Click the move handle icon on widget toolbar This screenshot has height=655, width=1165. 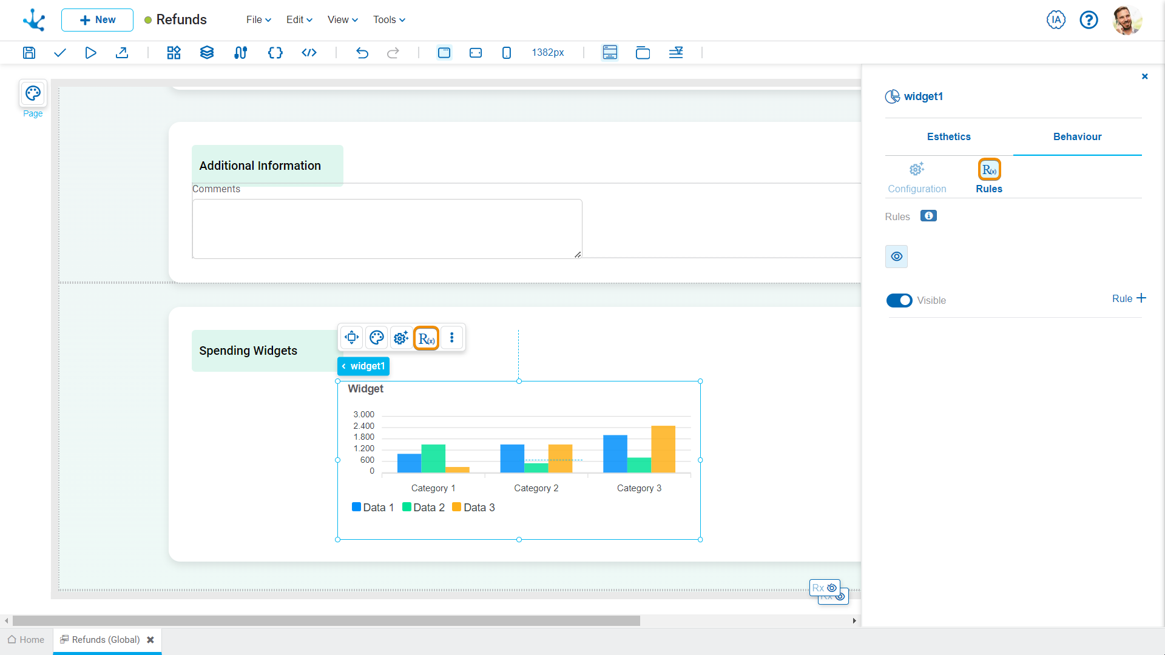click(x=351, y=338)
